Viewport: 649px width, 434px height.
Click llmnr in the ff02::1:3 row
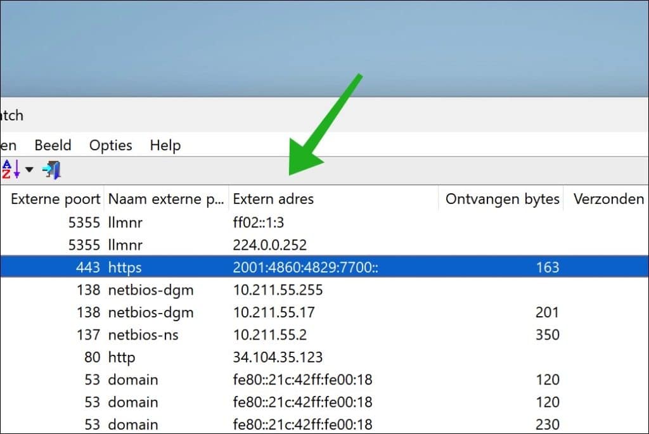pos(125,222)
